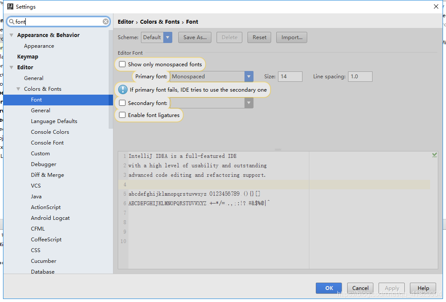Click the splitter handle above preview pane
This screenshot has height=302, width=446.
coord(278,149)
